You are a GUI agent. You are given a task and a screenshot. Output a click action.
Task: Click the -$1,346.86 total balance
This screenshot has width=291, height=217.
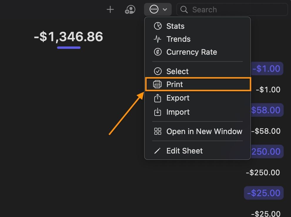click(68, 37)
